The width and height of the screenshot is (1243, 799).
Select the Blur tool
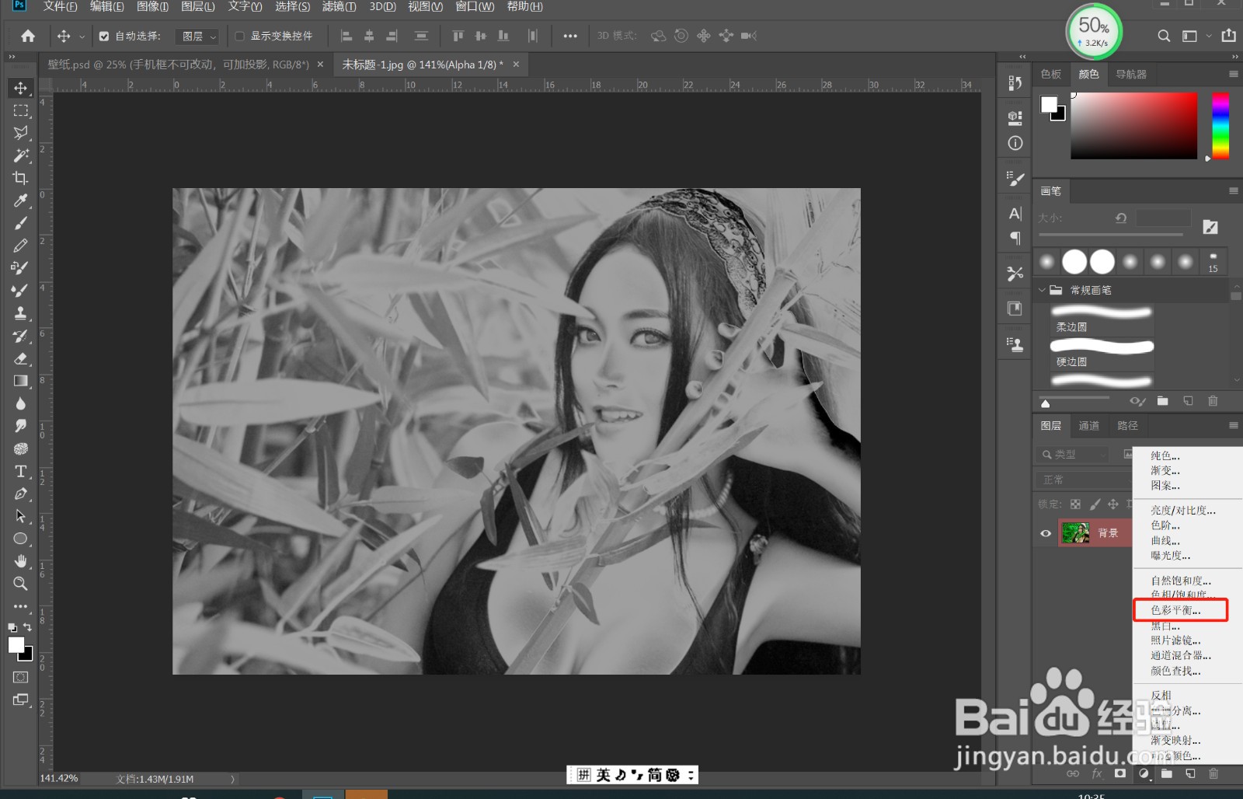coord(21,403)
